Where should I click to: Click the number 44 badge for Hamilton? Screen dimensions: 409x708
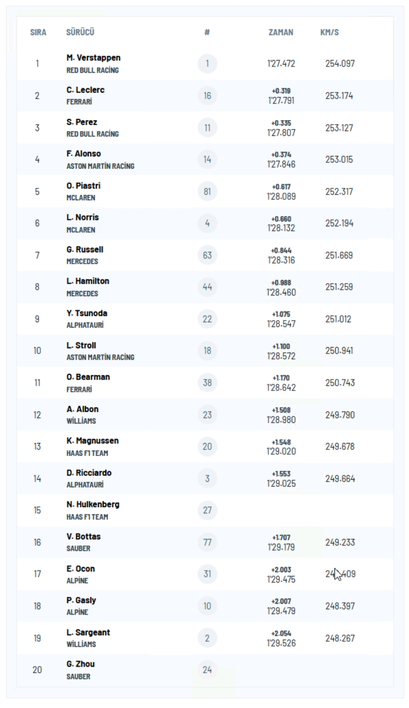pos(207,287)
